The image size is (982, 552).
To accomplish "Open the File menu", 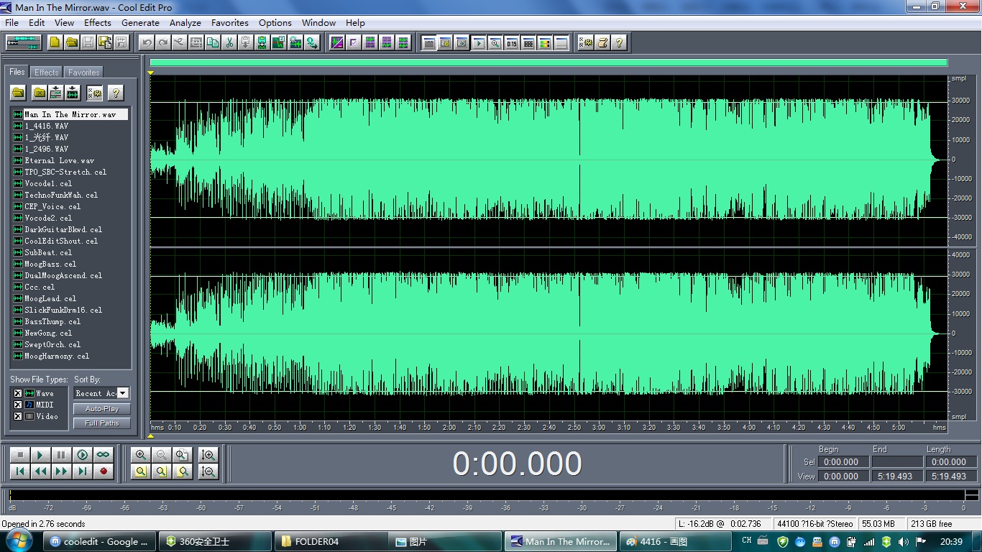I will 12,23.
